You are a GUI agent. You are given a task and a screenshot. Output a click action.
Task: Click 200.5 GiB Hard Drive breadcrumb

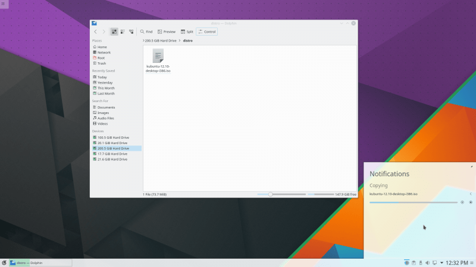(x=162, y=40)
